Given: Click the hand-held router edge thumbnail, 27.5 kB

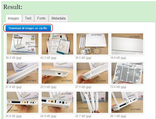Looking at the screenshot, I should pyautogui.click(x=92, y=73).
